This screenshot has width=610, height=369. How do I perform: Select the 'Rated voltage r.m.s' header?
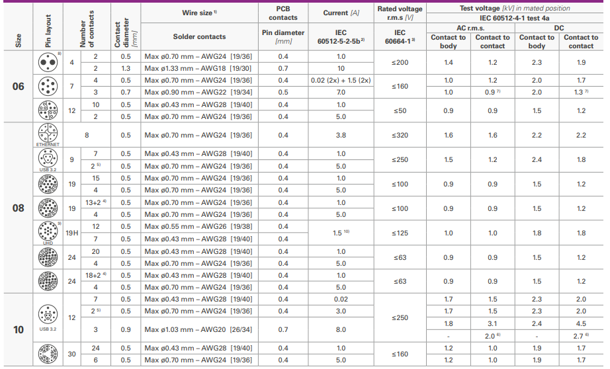coord(400,13)
